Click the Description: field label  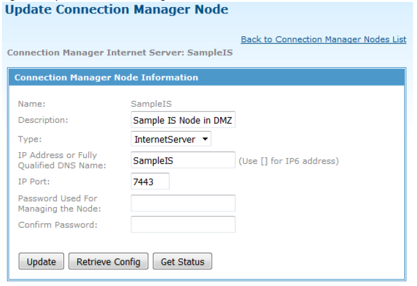(43, 120)
